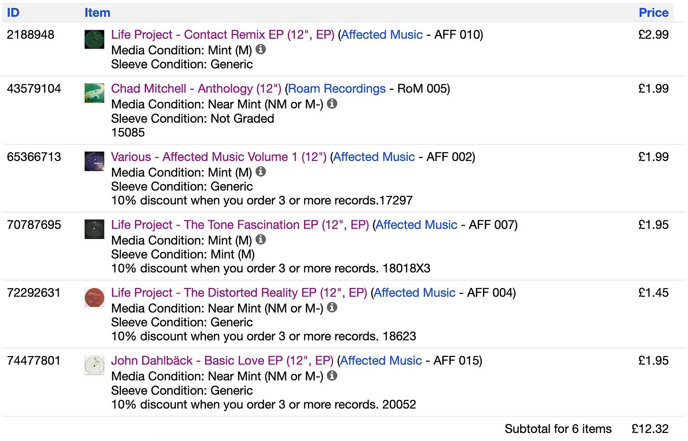Click info icon for Tone Fascination EP condition
The height and width of the screenshot is (441, 688).
[x=261, y=239]
